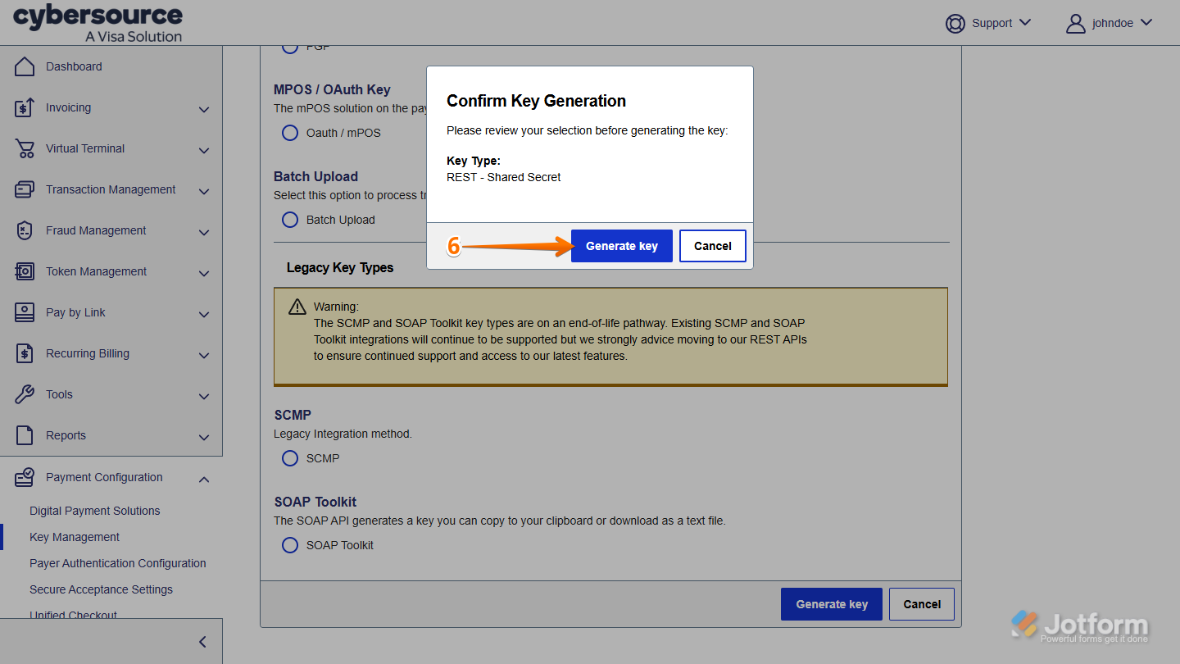Click the Dashboard house icon
This screenshot has width=1180, height=664.
click(25, 66)
